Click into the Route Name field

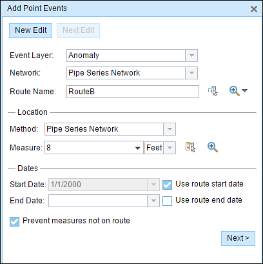click(x=133, y=92)
